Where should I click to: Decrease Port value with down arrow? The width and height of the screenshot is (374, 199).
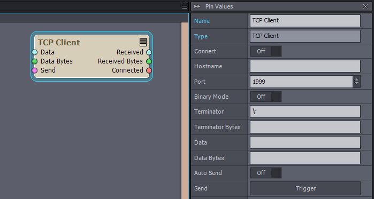(356, 84)
